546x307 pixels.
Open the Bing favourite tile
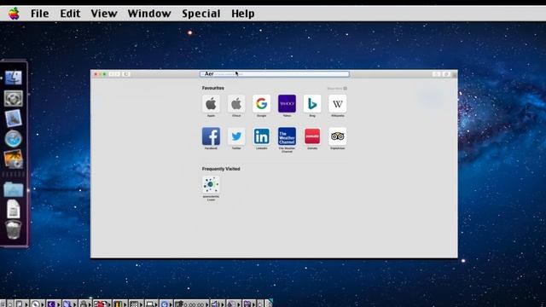312,104
